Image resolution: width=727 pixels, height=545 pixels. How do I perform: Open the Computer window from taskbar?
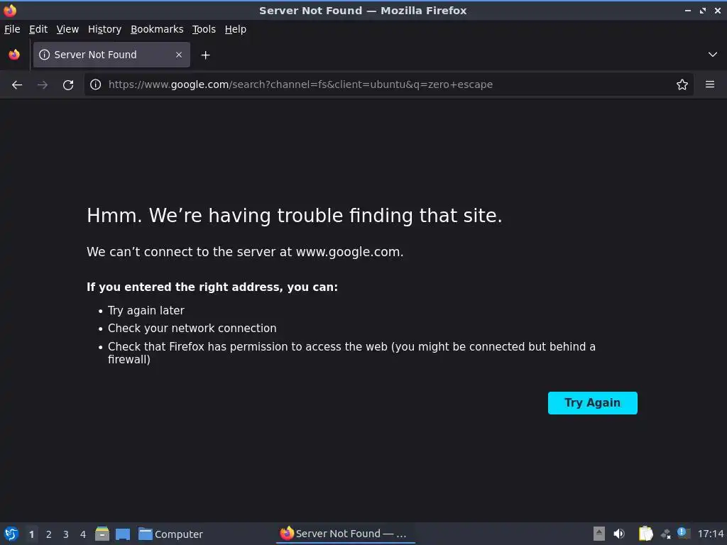170,534
